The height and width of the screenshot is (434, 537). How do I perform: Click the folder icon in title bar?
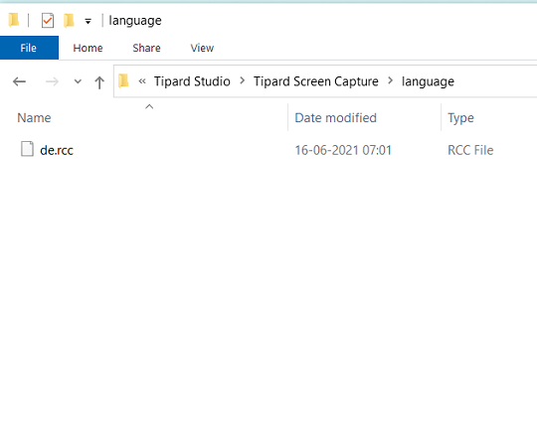(x=14, y=20)
